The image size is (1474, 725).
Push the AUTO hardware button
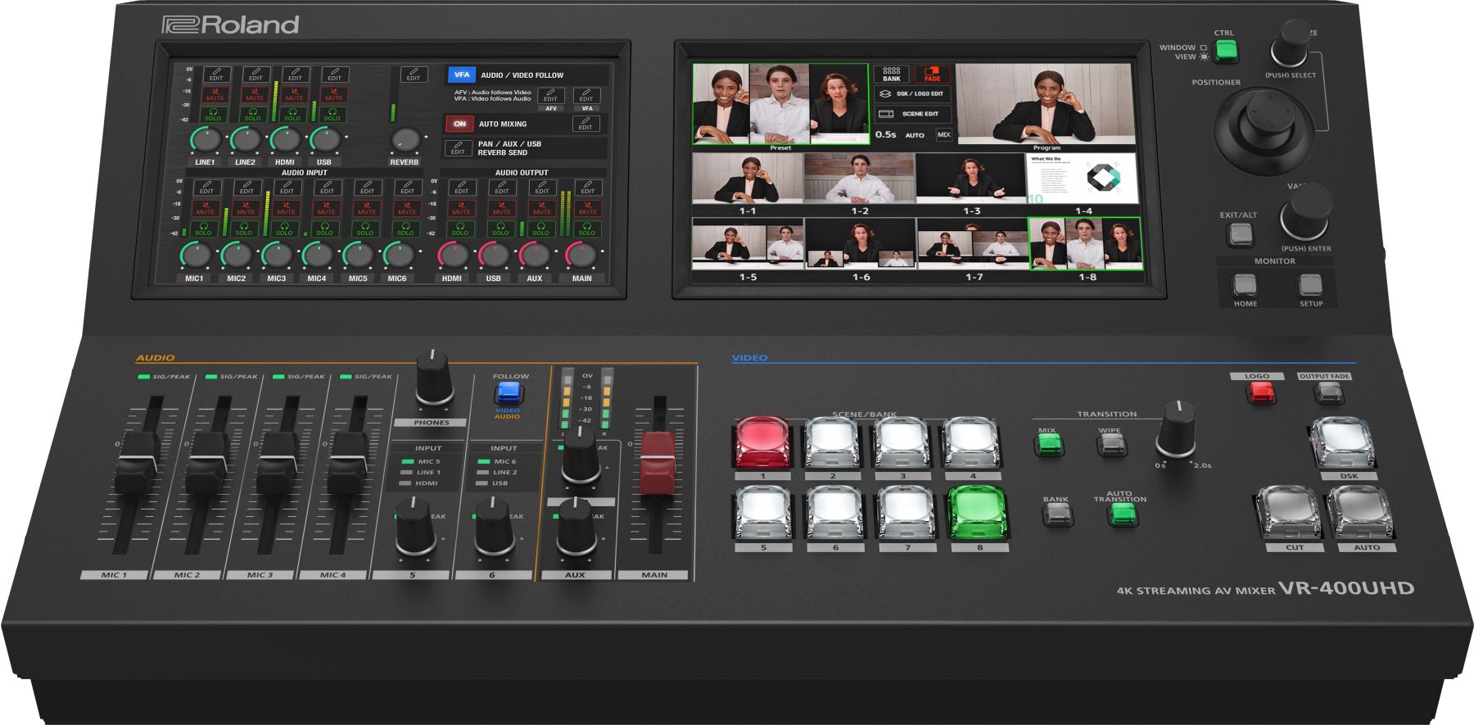[1361, 514]
